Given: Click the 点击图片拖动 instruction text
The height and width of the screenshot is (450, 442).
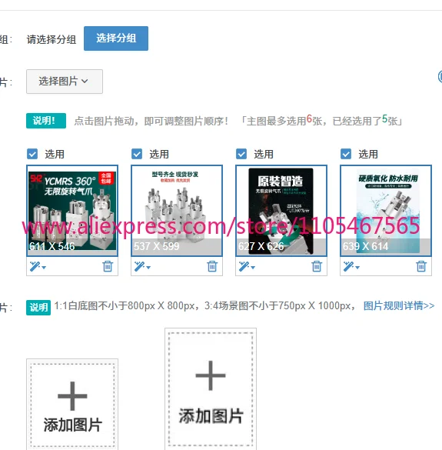Looking at the screenshot, I should pos(151,121).
